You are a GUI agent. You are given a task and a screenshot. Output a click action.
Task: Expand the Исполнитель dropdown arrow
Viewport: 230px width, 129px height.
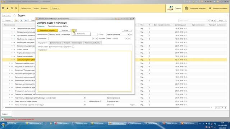click(x=93, y=39)
